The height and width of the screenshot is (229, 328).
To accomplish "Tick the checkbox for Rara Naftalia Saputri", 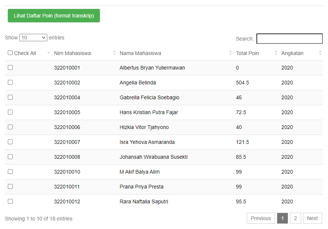I will tap(10, 201).
